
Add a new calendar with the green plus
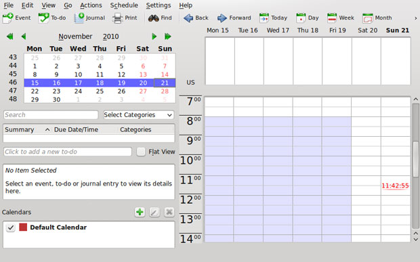(x=140, y=212)
